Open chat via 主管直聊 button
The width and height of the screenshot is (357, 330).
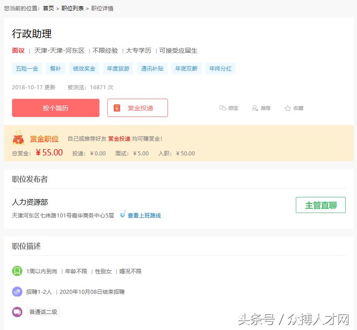coord(320,205)
